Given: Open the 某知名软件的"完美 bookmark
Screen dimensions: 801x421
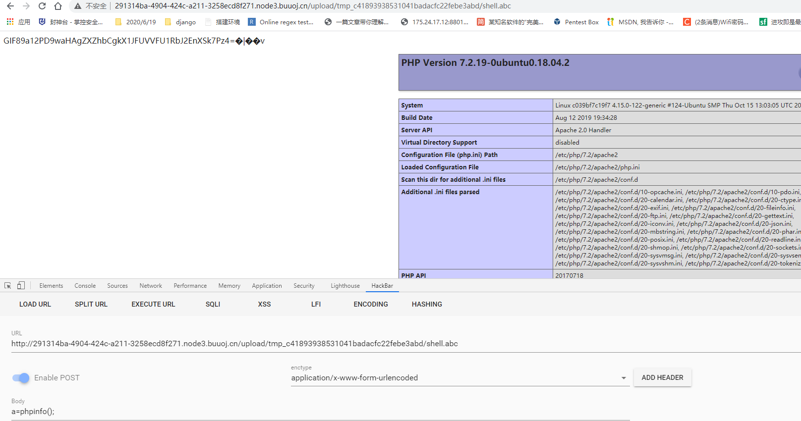Looking at the screenshot, I should coord(510,22).
